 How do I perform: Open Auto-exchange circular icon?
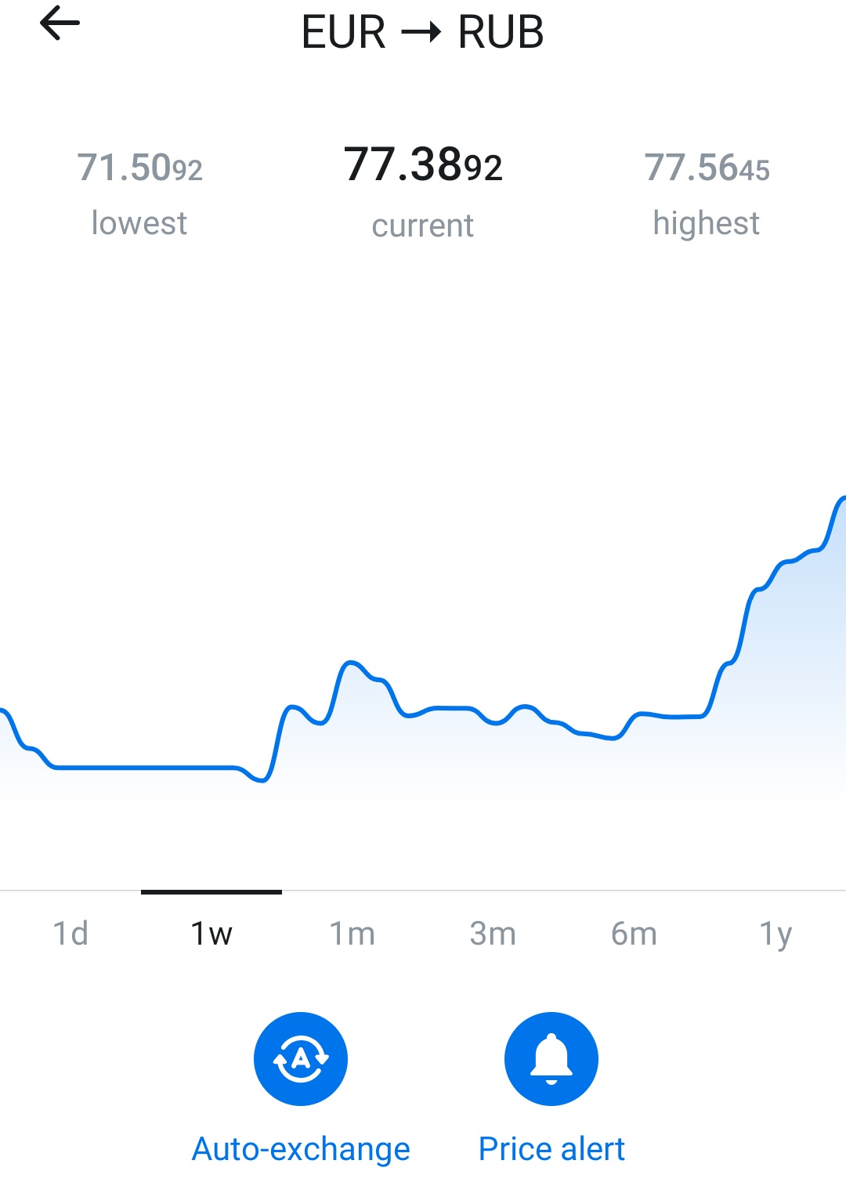click(301, 1059)
